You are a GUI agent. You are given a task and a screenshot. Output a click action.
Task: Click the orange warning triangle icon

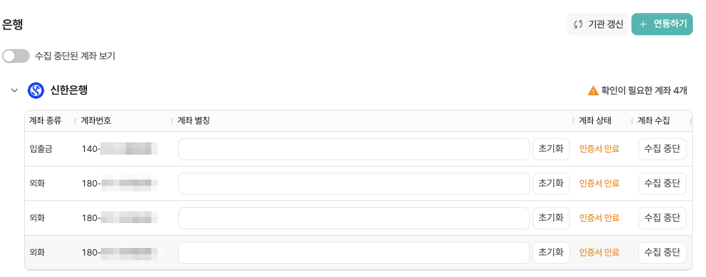tap(593, 90)
